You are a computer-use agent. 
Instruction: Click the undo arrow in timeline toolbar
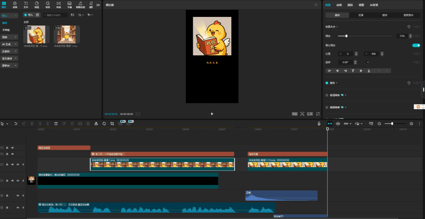(x=16, y=124)
